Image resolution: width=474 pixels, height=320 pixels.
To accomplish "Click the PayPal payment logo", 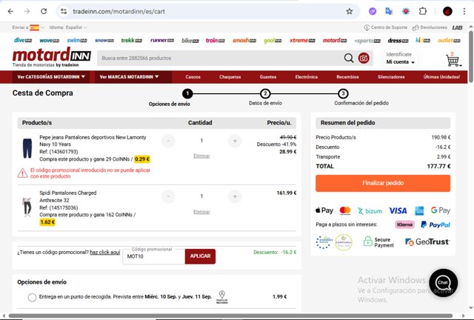I will [435, 224].
